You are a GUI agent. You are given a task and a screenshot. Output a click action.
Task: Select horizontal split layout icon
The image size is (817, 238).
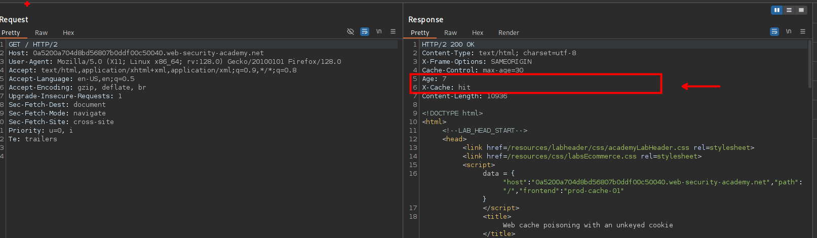(789, 10)
